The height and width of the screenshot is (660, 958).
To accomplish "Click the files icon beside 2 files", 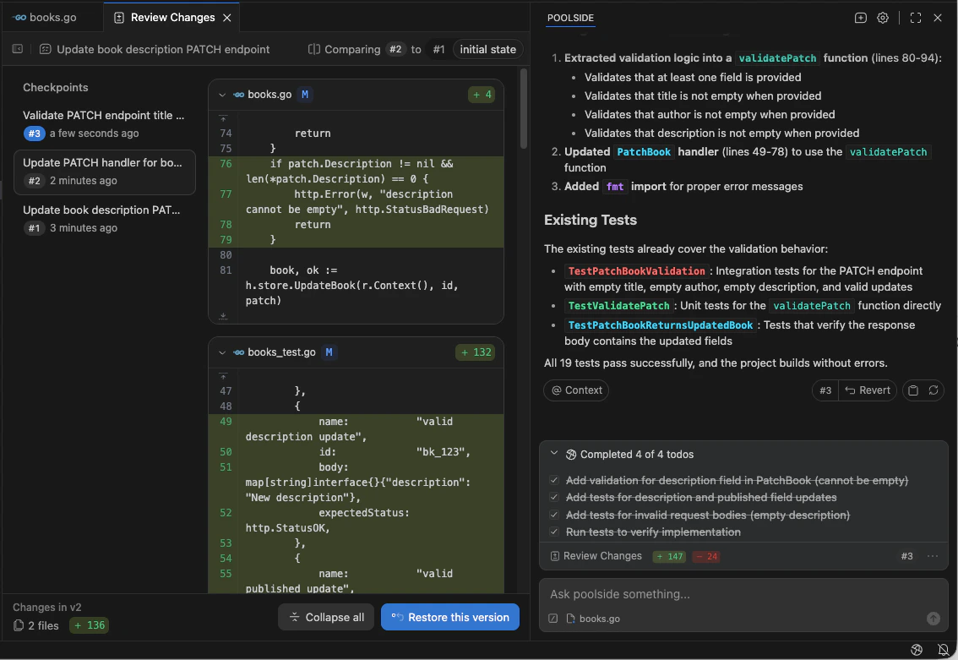I will [x=19, y=625].
